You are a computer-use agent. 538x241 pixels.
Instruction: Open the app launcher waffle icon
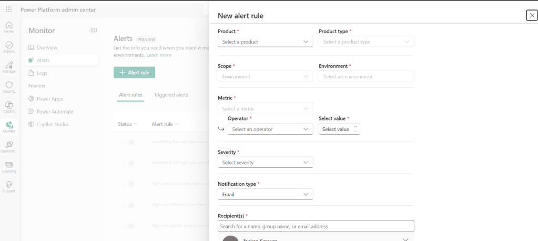point(9,9)
